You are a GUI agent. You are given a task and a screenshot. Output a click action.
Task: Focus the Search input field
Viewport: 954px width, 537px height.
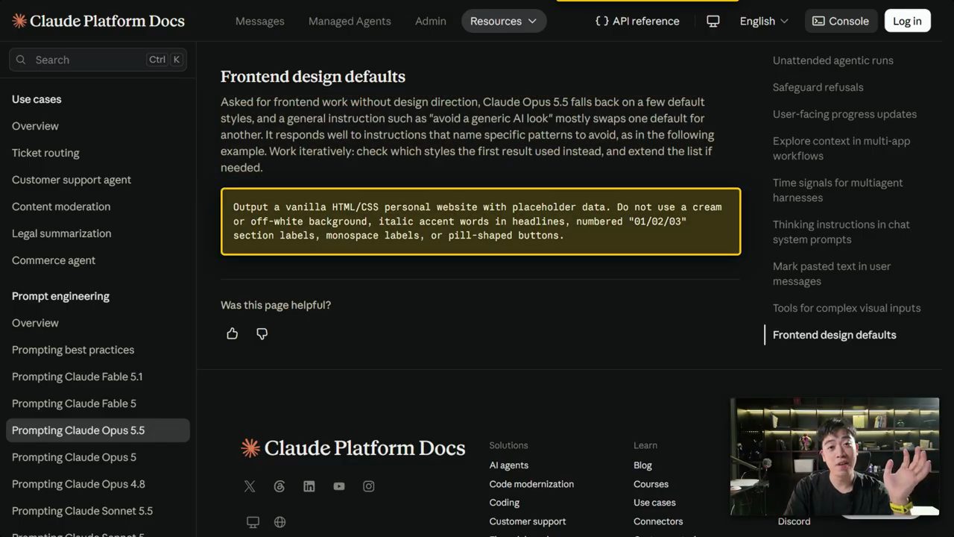[x=98, y=60]
